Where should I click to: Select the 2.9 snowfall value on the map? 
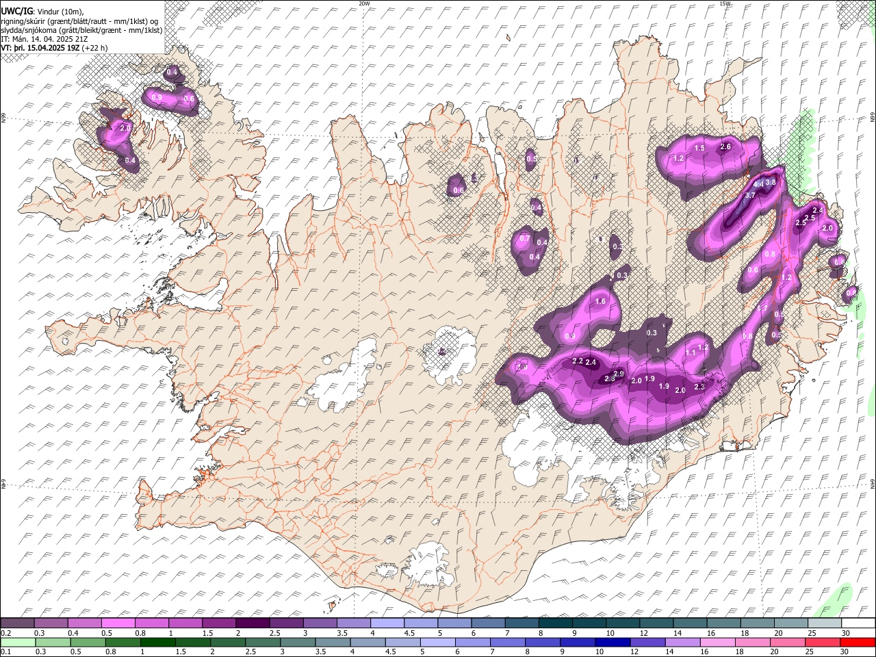pos(619,374)
